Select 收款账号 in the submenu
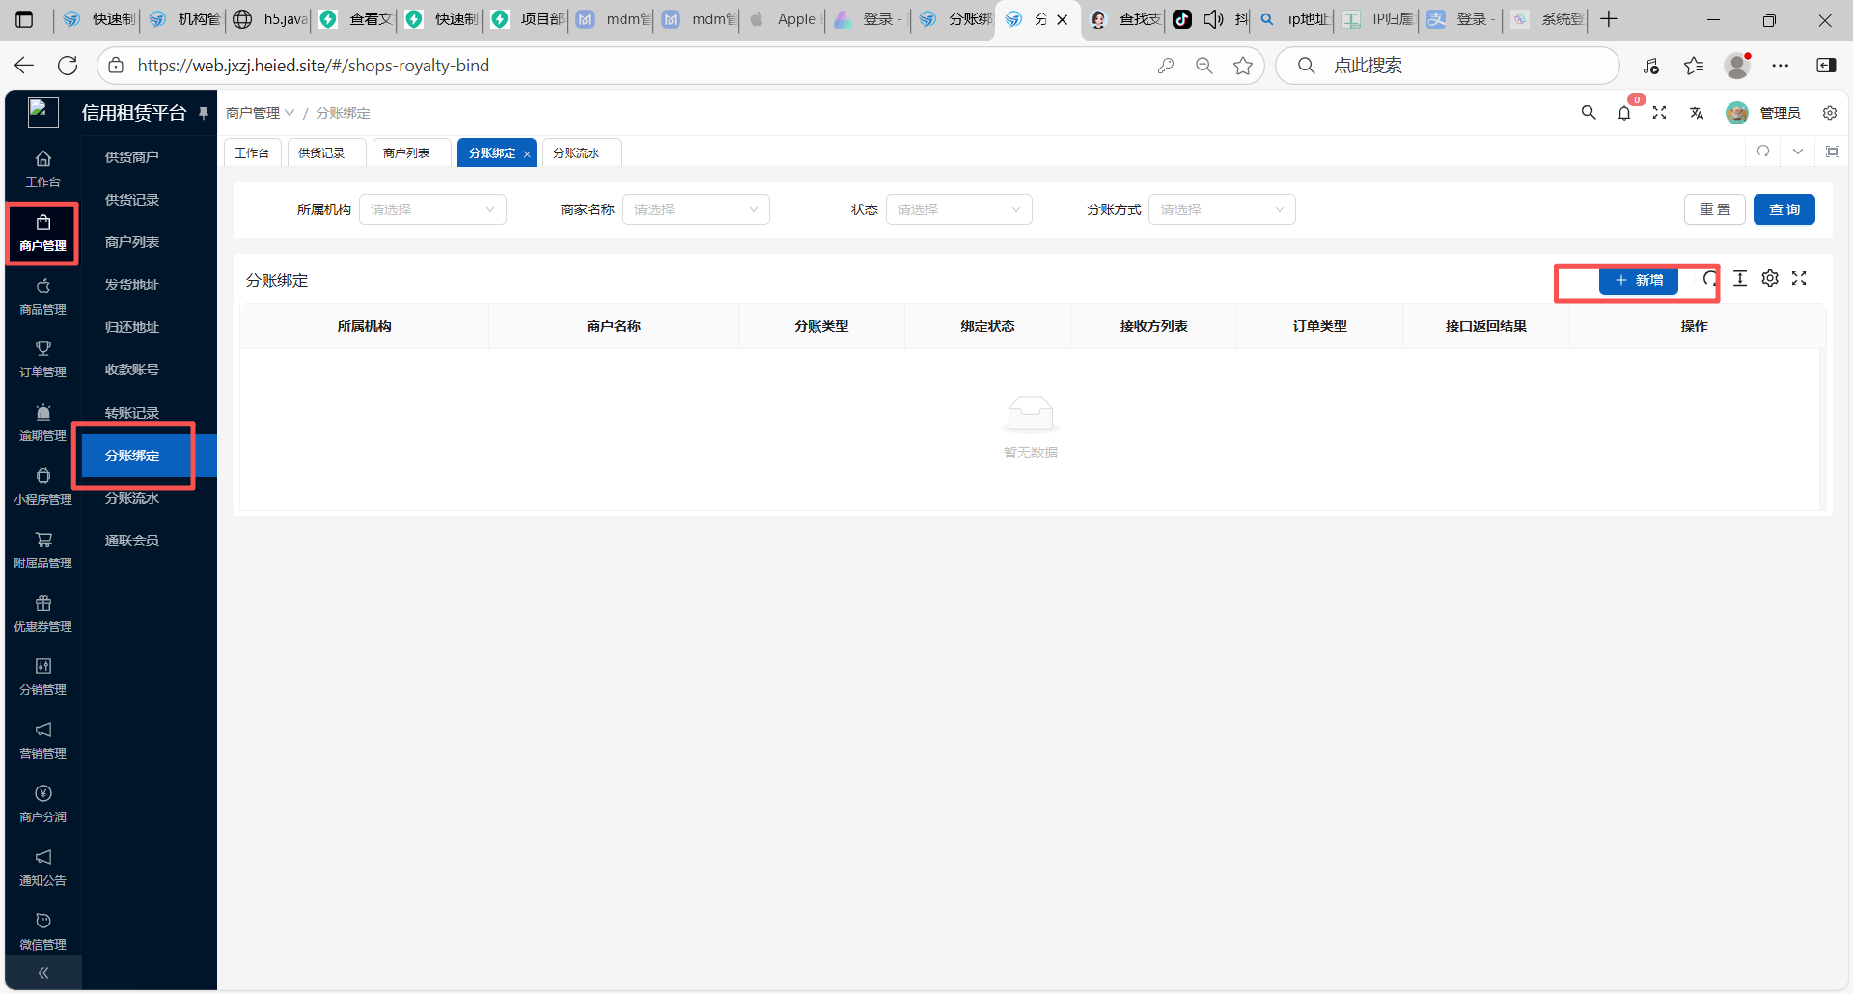 [x=132, y=370]
